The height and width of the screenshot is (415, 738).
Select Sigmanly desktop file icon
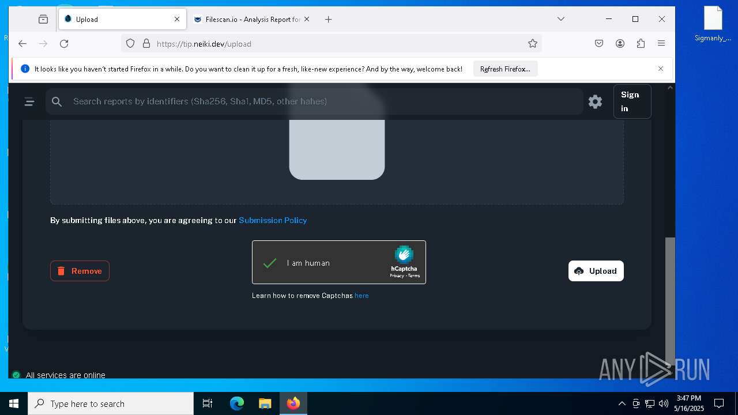click(713, 24)
